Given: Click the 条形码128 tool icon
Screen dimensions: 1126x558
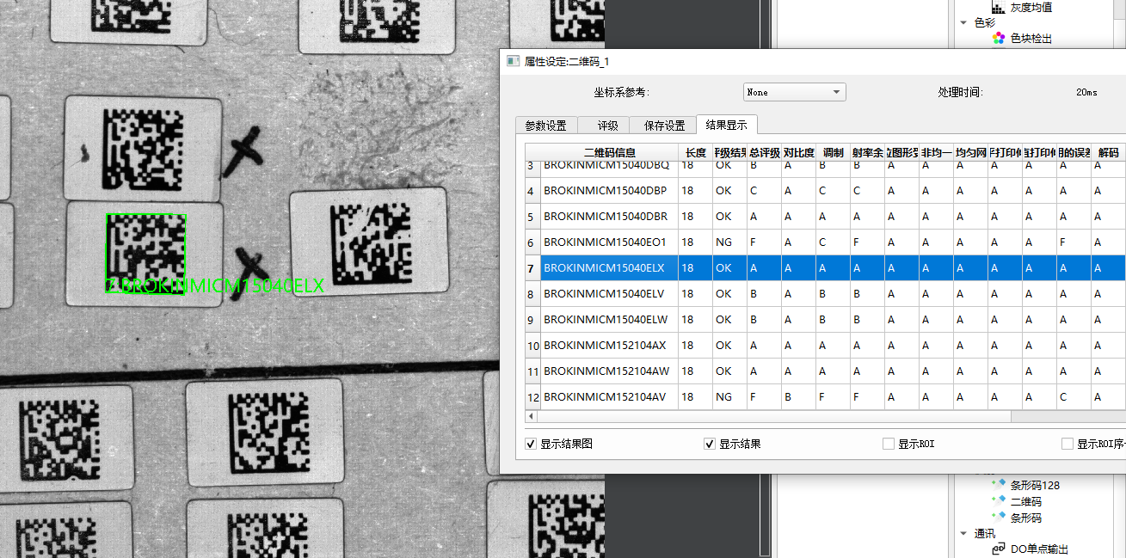Looking at the screenshot, I should pos(999,485).
